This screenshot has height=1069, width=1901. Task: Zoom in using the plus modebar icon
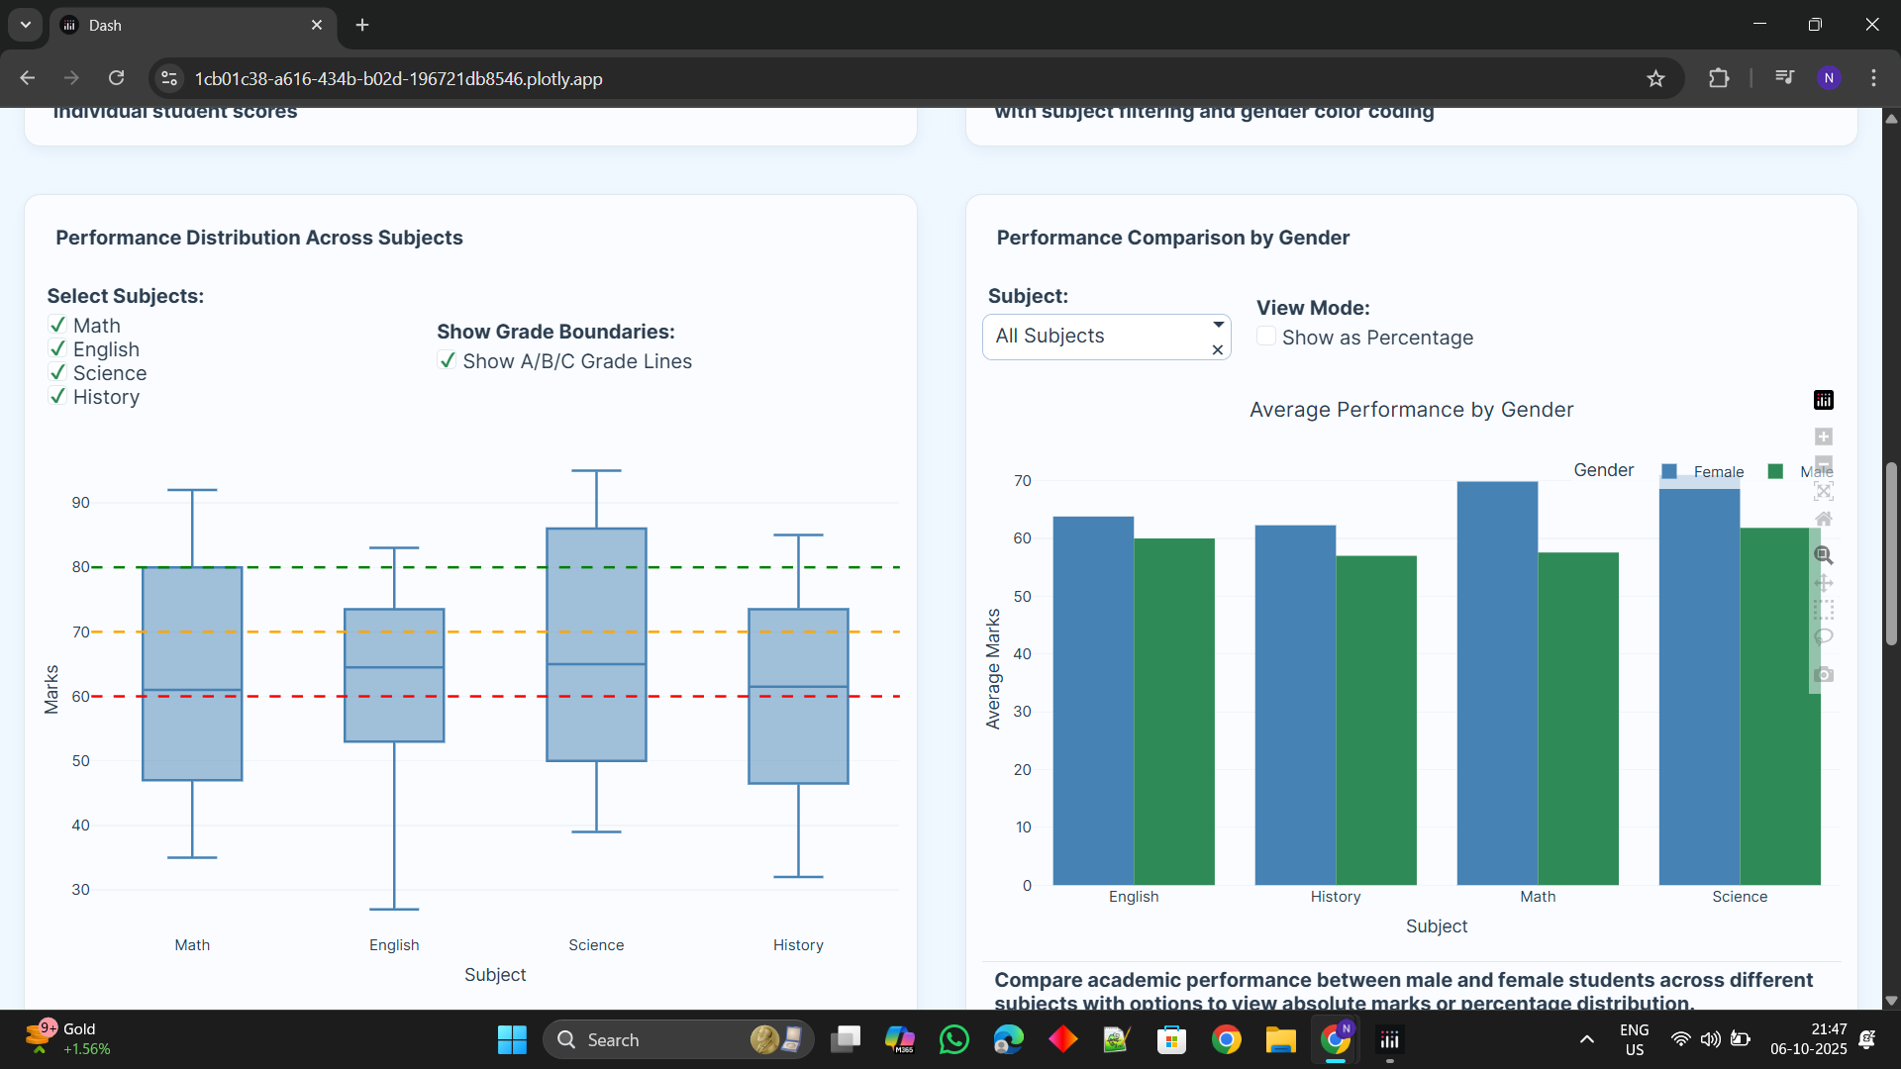tap(1823, 437)
